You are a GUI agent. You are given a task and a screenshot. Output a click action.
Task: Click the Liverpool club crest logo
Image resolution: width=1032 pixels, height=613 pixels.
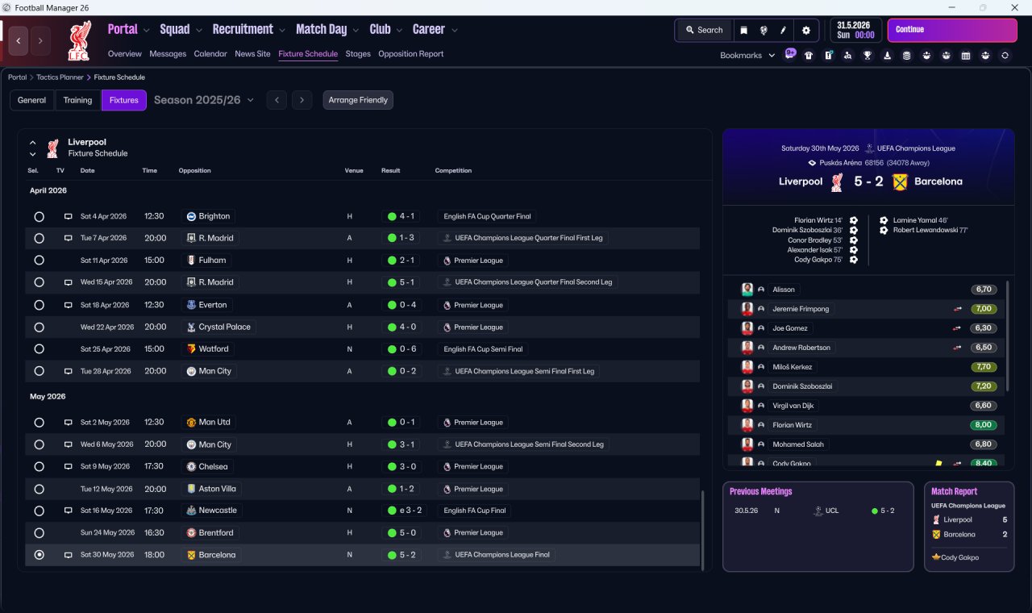click(79, 40)
